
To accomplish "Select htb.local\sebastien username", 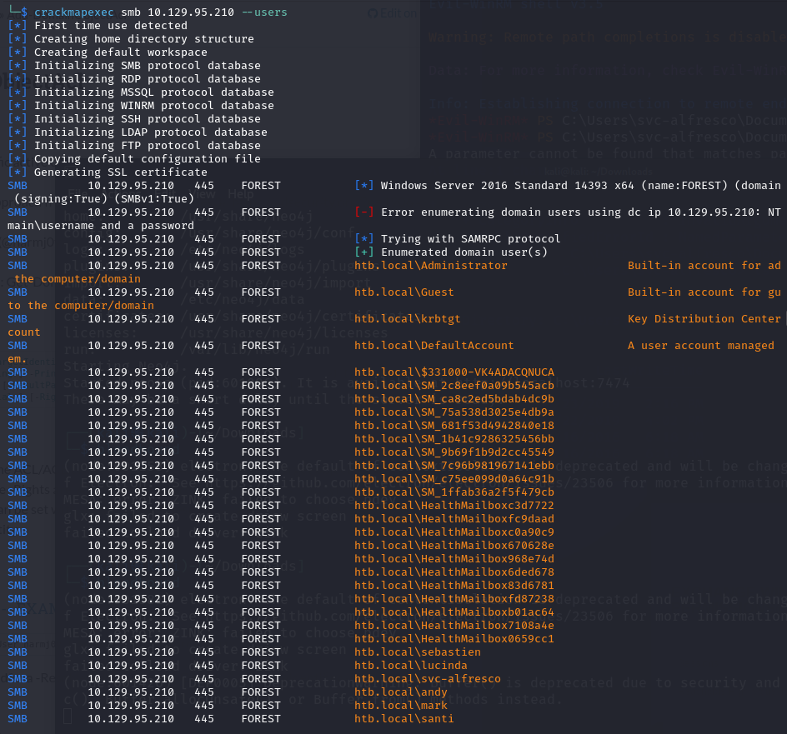I will tap(417, 652).
